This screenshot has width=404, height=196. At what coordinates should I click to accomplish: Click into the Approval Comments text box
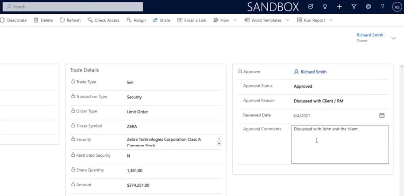(340, 144)
